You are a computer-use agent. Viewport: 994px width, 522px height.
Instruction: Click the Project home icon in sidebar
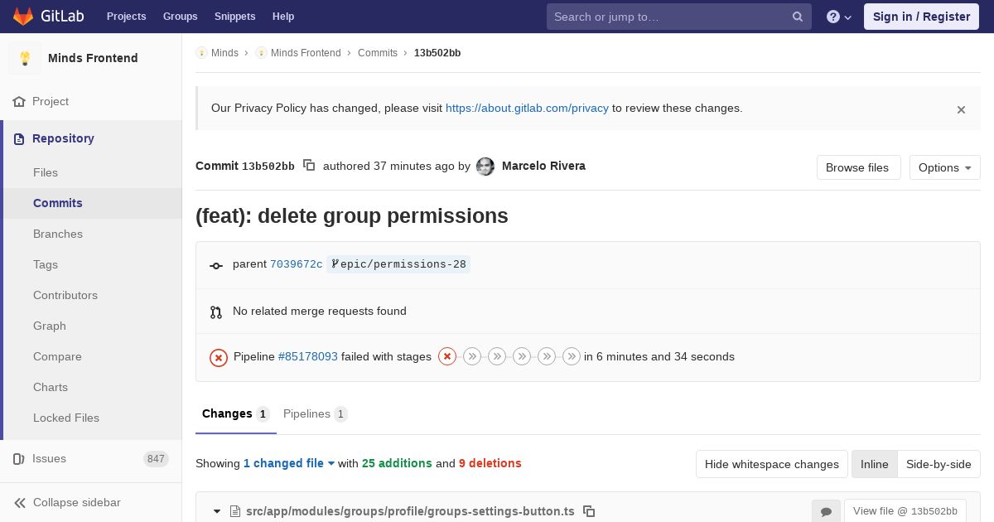tap(19, 101)
